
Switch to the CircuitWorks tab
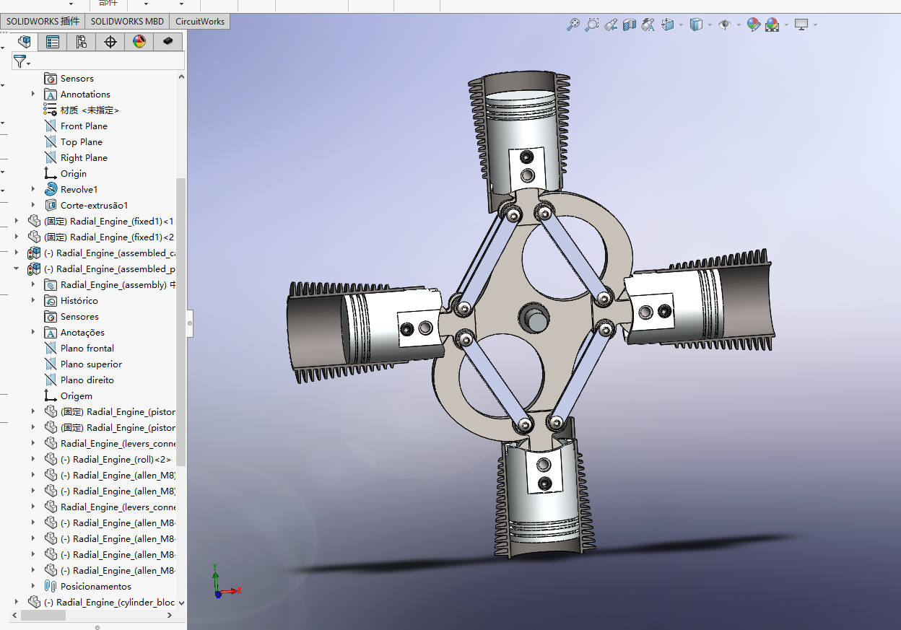pyautogui.click(x=200, y=21)
